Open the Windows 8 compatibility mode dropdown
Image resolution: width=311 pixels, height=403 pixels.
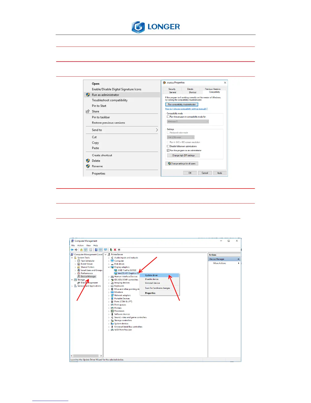click(x=188, y=122)
